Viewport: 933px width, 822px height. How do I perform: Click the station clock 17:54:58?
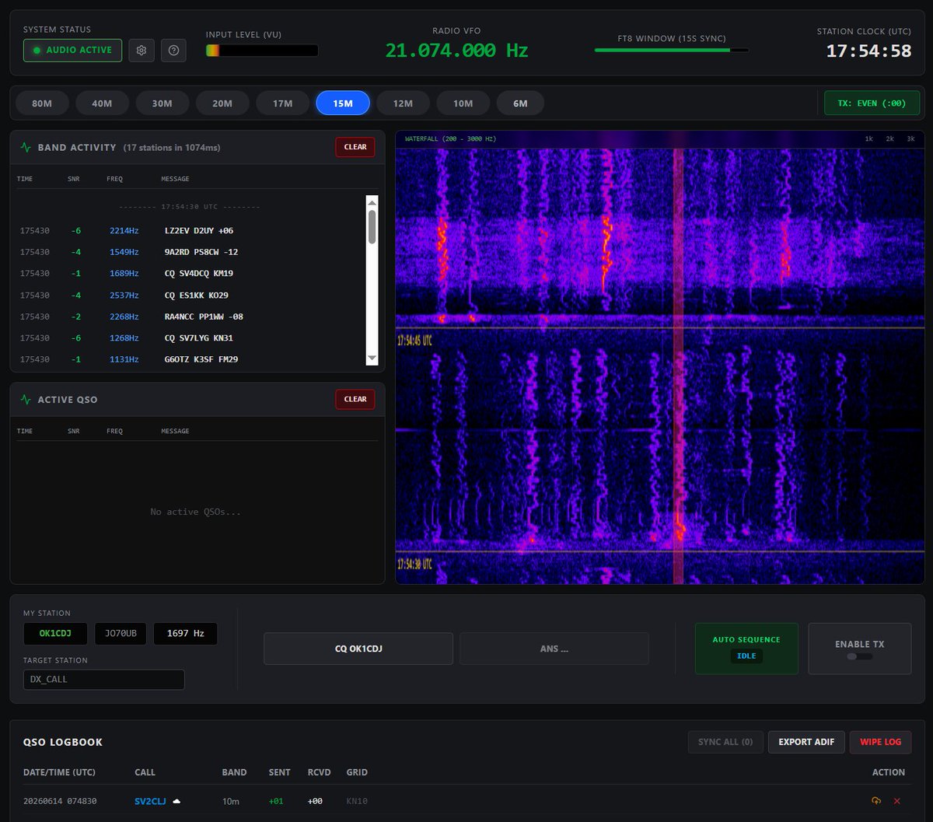coord(868,51)
